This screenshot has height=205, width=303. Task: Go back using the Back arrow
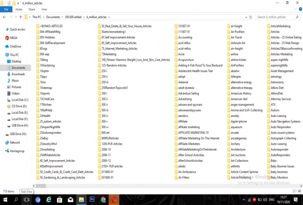click(4, 17)
